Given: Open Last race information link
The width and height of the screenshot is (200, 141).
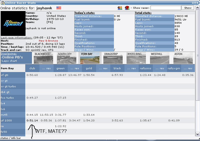Looking at the screenshot, I should pyautogui.click(x=16, y=38).
